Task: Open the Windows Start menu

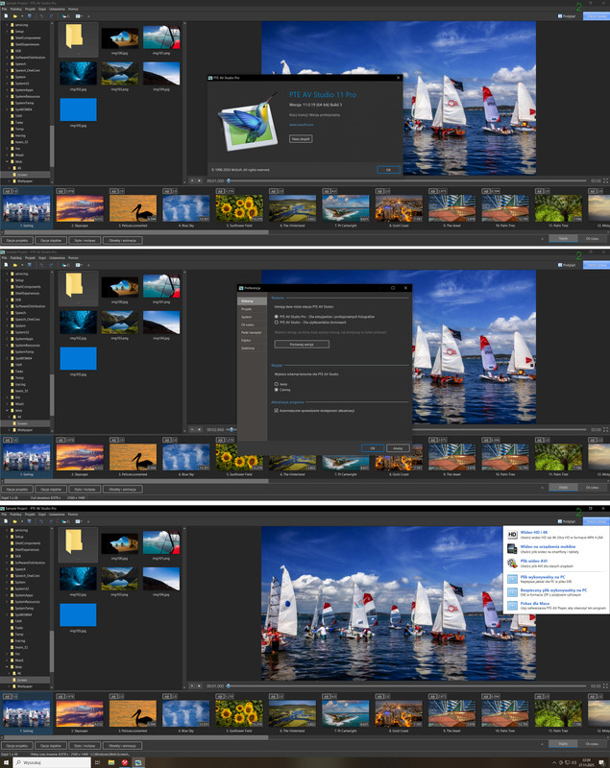Action: [5, 762]
